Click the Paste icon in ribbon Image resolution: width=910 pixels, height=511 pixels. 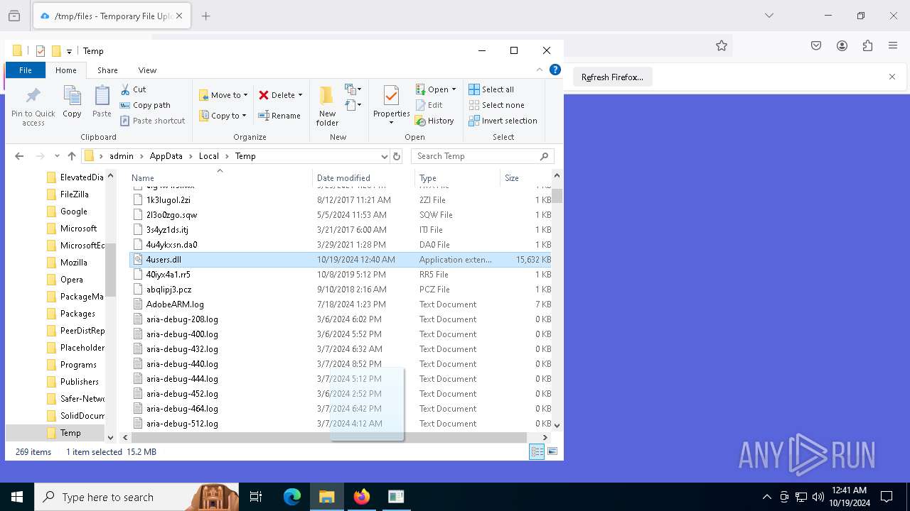(x=102, y=96)
